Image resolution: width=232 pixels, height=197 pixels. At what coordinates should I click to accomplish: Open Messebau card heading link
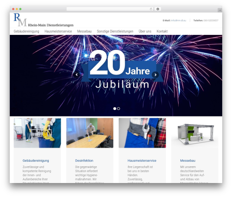(x=188, y=161)
